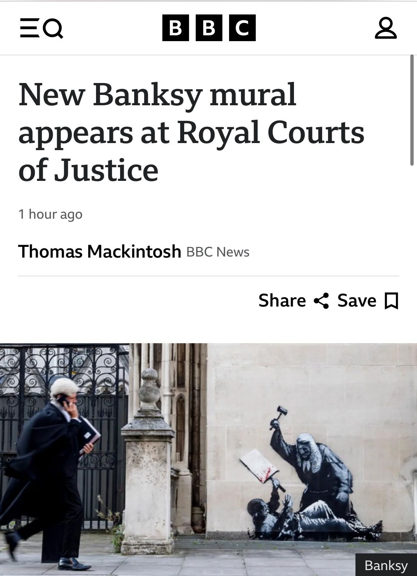This screenshot has height=576, width=417.
Task: Click the divider line below the byline
Action: click(x=209, y=276)
